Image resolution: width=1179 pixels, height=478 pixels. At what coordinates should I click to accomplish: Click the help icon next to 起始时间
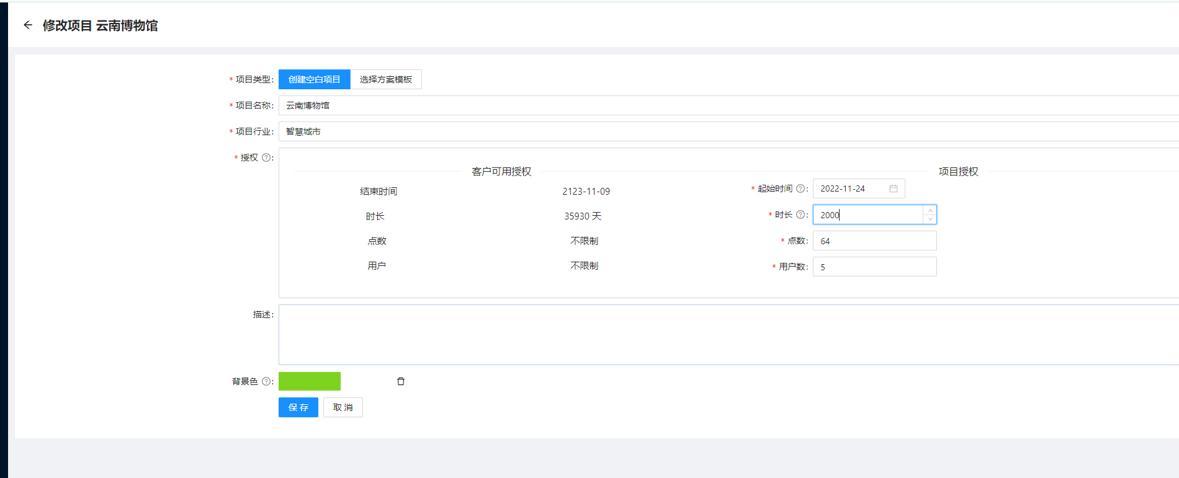click(x=800, y=188)
